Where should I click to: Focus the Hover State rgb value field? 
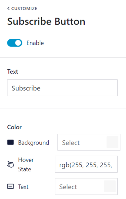tap(86, 164)
